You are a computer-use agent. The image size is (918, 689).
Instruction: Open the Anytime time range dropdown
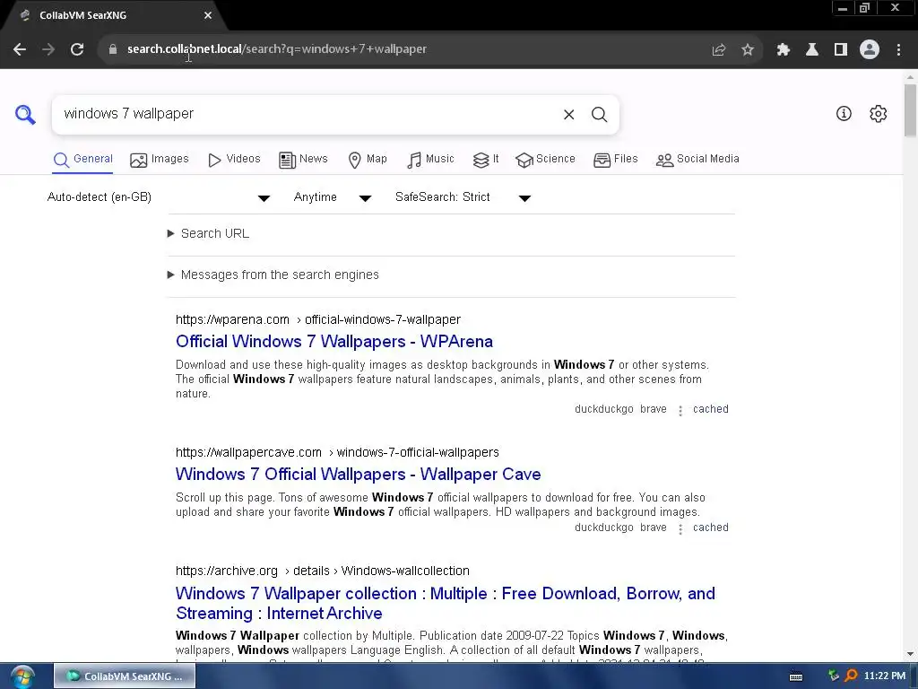click(333, 197)
